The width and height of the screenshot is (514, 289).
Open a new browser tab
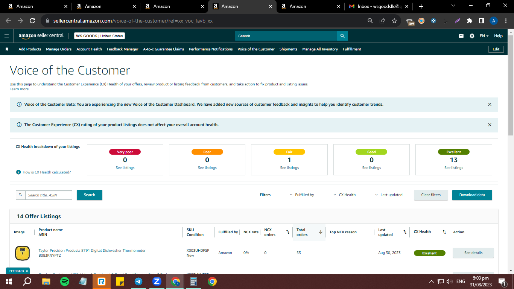coord(421,6)
